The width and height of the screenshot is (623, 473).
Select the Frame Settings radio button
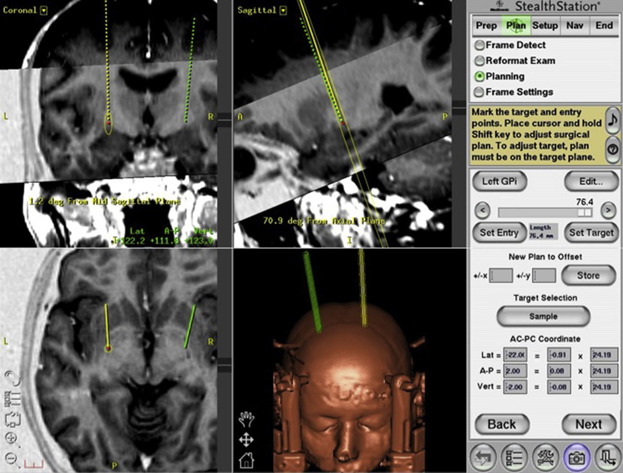[x=479, y=92]
